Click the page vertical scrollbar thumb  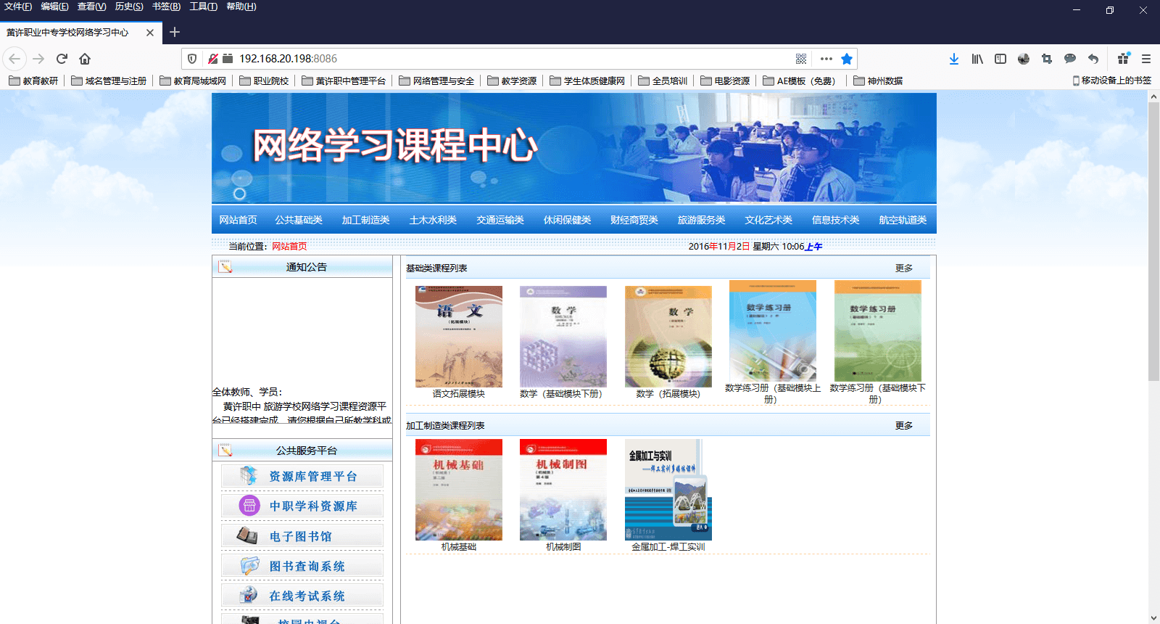tap(1153, 239)
